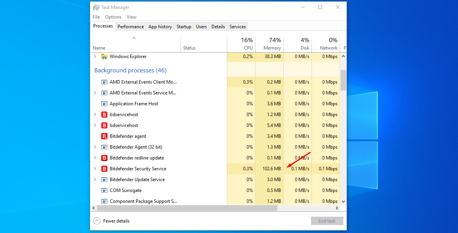
Task: Expand the Windows Explorer process
Action: point(95,57)
